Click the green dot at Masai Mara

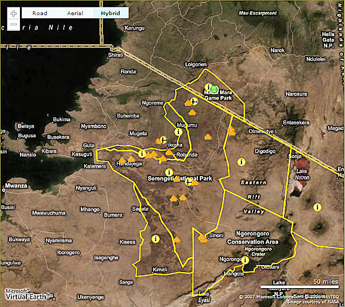tap(215, 89)
